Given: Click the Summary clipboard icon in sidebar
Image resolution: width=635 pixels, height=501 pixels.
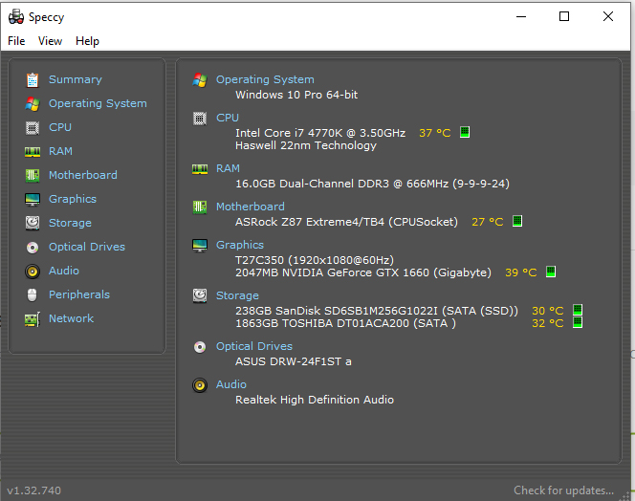Looking at the screenshot, I should click(33, 79).
